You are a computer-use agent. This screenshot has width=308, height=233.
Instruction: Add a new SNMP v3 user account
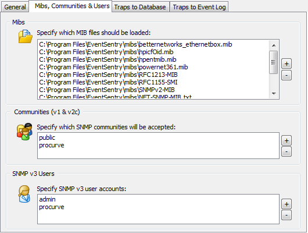click(x=286, y=204)
